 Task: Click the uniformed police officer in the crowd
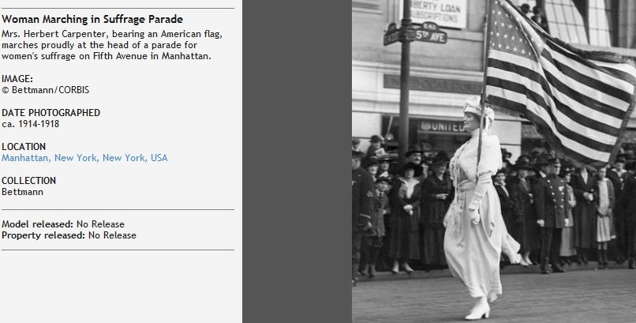click(551, 213)
